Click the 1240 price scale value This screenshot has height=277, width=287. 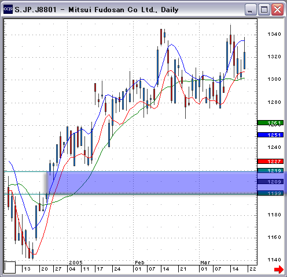tap(274, 147)
